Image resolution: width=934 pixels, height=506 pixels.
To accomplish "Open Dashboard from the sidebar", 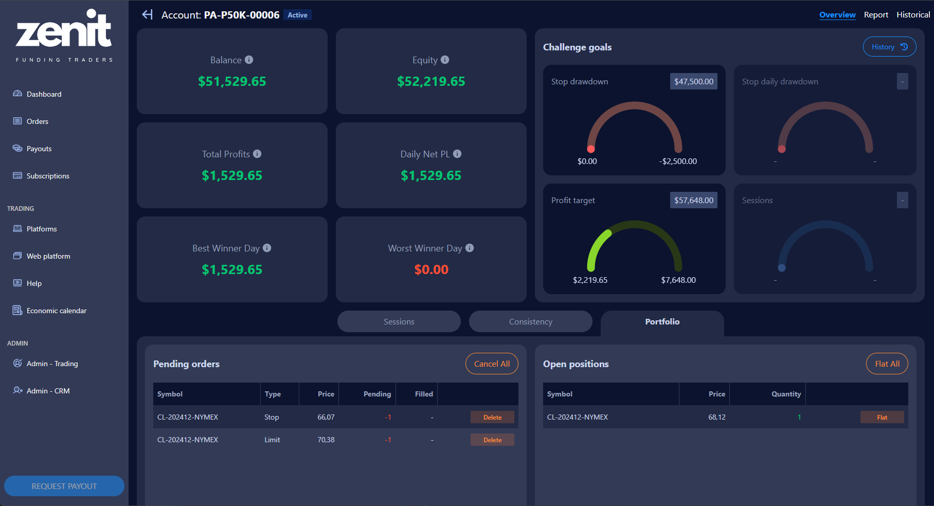I will point(44,94).
